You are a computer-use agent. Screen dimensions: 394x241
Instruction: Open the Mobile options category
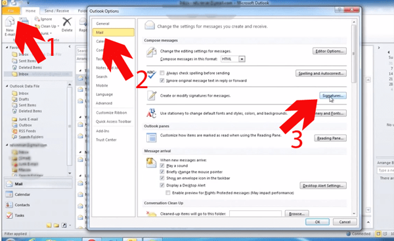point(102,85)
